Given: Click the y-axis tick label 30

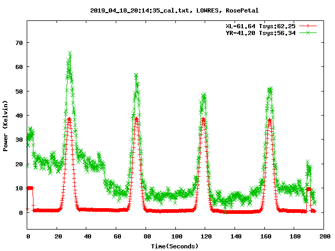Looking at the screenshot, I should (x=19, y=140).
